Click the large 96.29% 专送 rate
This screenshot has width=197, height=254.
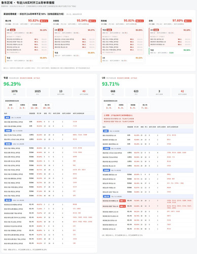click(x=12, y=84)
